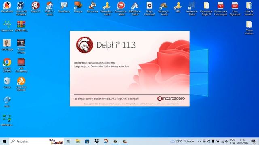Open the DX Orcamento Atalho shortcut
The width and height of the screenshot is (259, 145).
point(121,8)
